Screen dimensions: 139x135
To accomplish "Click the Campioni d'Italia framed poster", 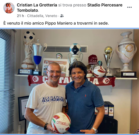I will pyautogui.click(x=56, y=67).
